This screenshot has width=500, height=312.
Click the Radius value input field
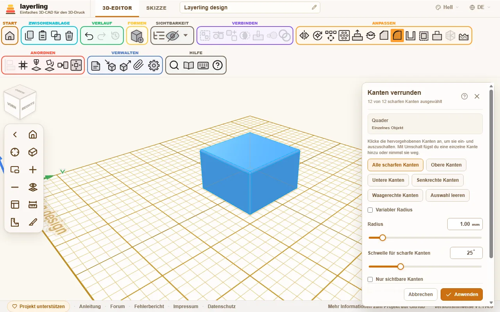465,224
